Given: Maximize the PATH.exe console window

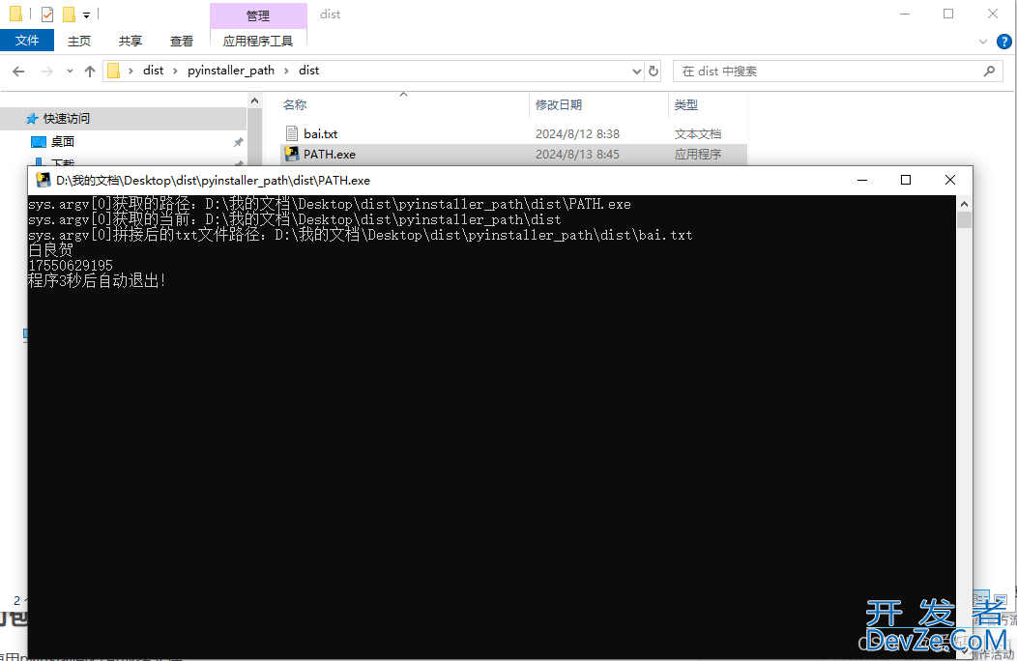Looking at the screenshot, I should (x=906, y=180).
